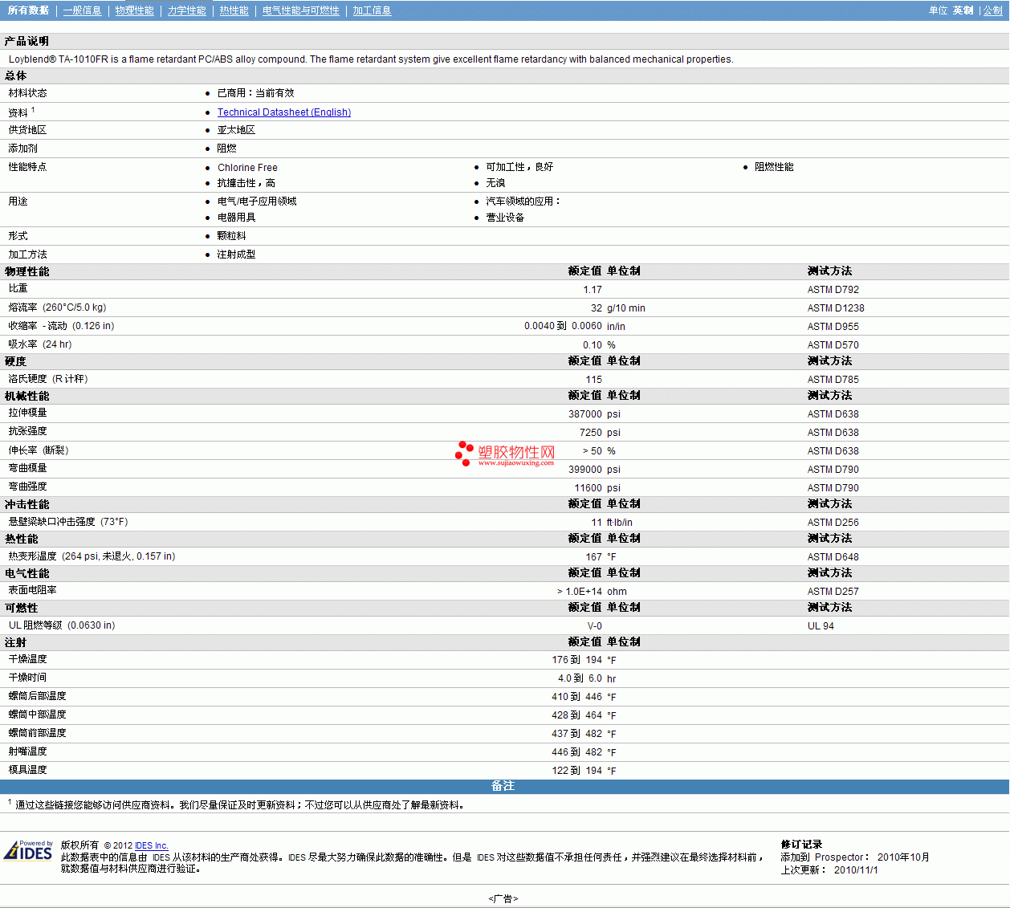The height and width of the screenshot is (908, 1010).
Task: Click ASTM D648 test method
Action: click(833, 557)
